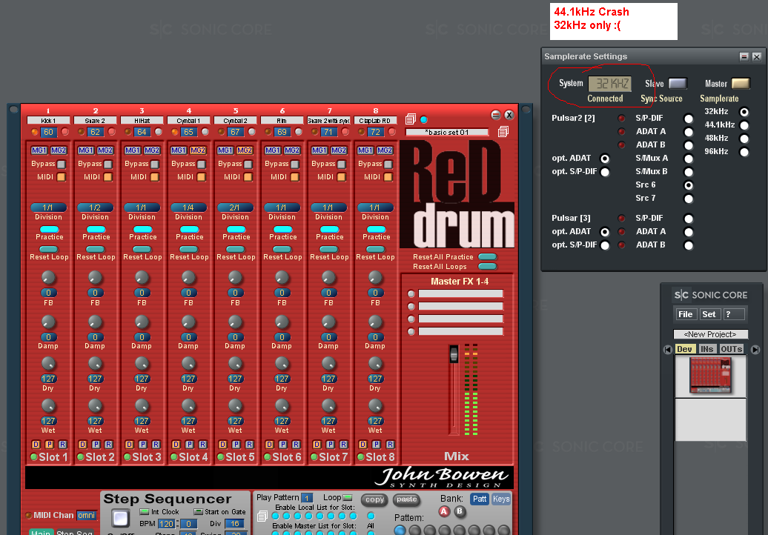Click Reset All Practice button
Image resolution: width=768 pixels, height=535 pixels.
487,257
